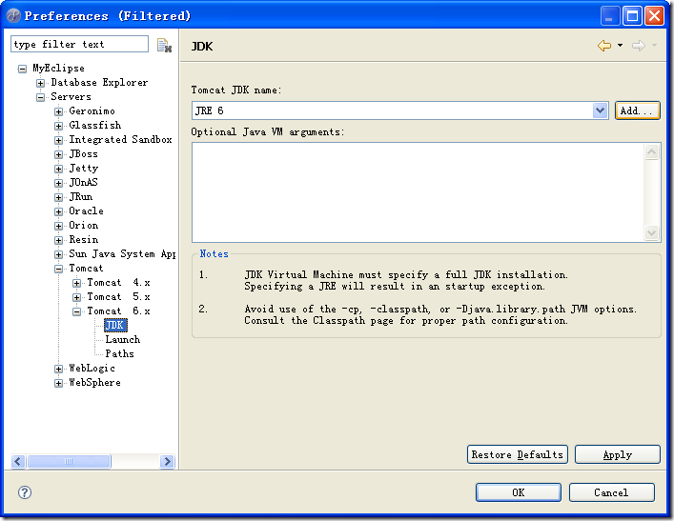
Task: Expand the Database Explorer node
Action: pyautogui.click(x=40, y=83)
